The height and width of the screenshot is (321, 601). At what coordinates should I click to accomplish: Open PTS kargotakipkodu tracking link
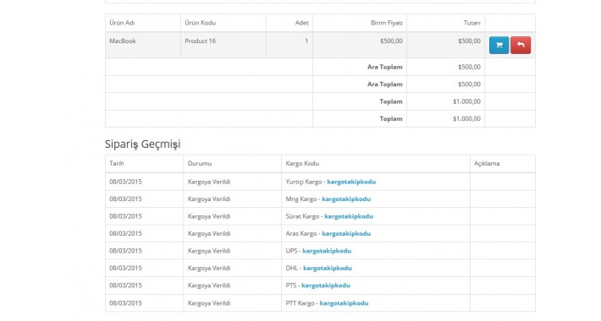[326, 286]
